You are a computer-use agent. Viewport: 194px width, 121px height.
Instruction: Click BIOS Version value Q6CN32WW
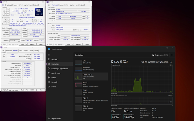[x=73, y=28]
